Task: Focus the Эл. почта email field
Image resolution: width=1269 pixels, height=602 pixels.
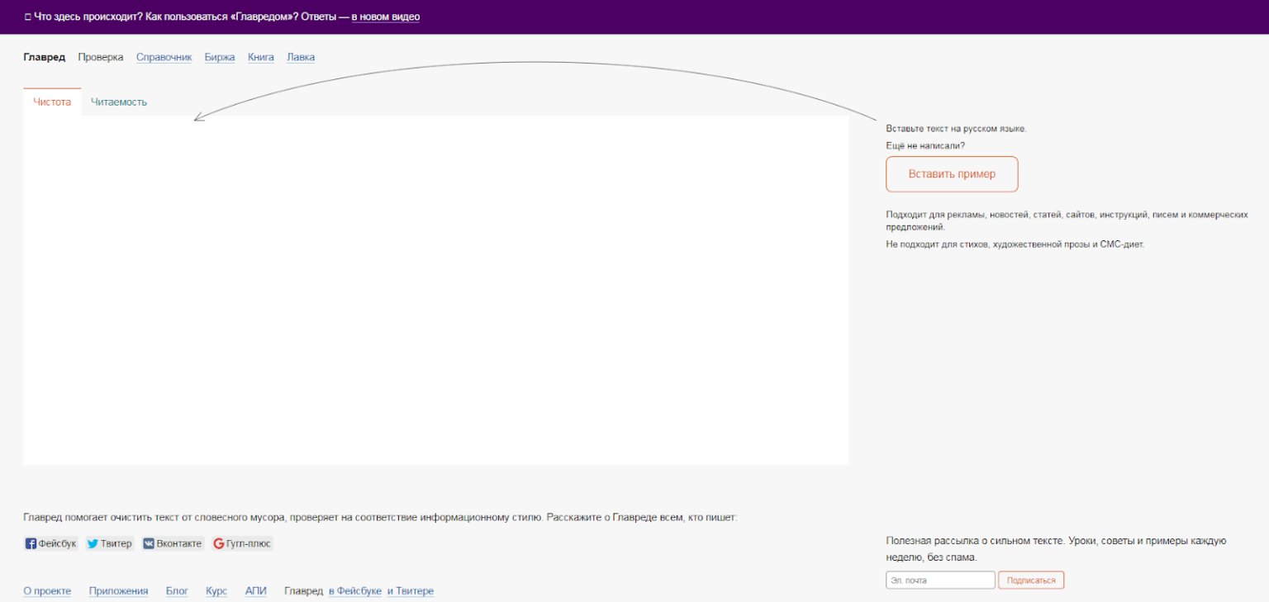Action: (940, 581)
